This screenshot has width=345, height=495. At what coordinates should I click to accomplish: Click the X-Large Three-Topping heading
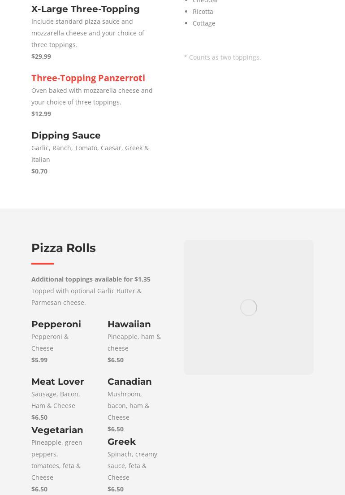[x=85, y=9]
